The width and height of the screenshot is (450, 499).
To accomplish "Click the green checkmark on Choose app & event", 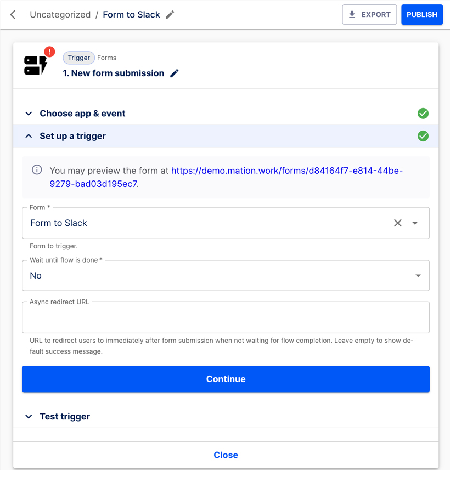I will tap(423, 114).
